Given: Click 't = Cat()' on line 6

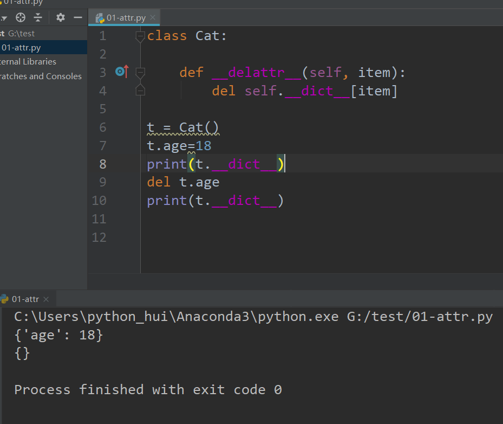Looking at the screenshot, I should [x=183, y=127].
